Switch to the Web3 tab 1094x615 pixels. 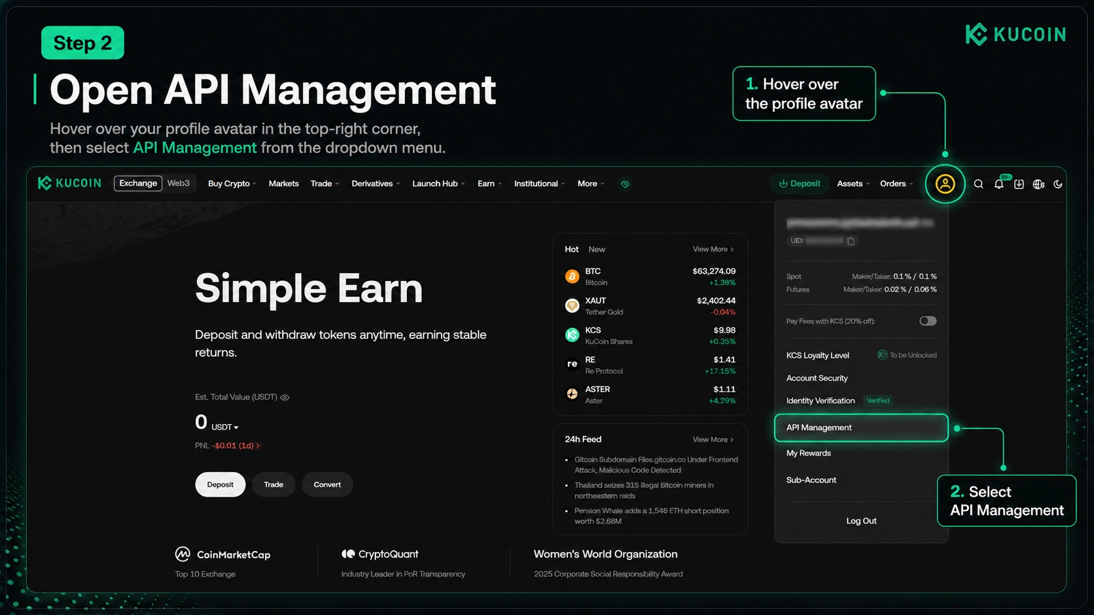[179, 184]
